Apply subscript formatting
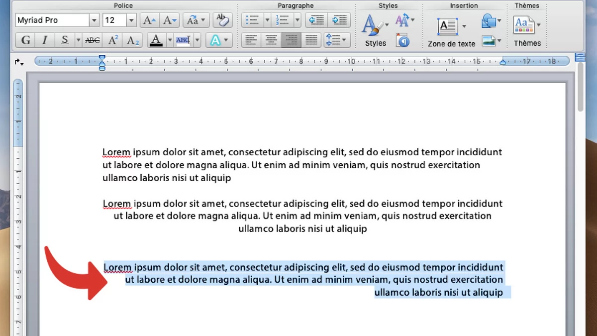This screenshot has width=597, height=336. pyautogui.click(x=133, y=40)
